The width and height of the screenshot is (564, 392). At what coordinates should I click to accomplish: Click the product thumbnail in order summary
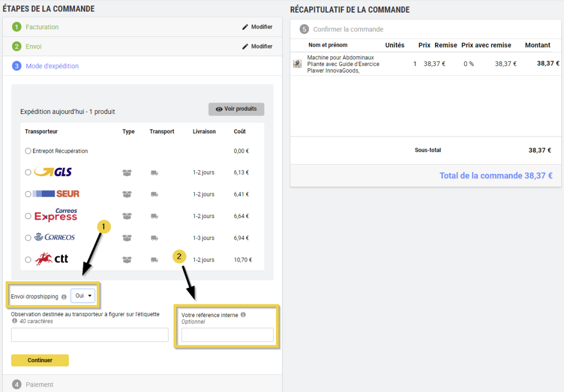[297, 64]
